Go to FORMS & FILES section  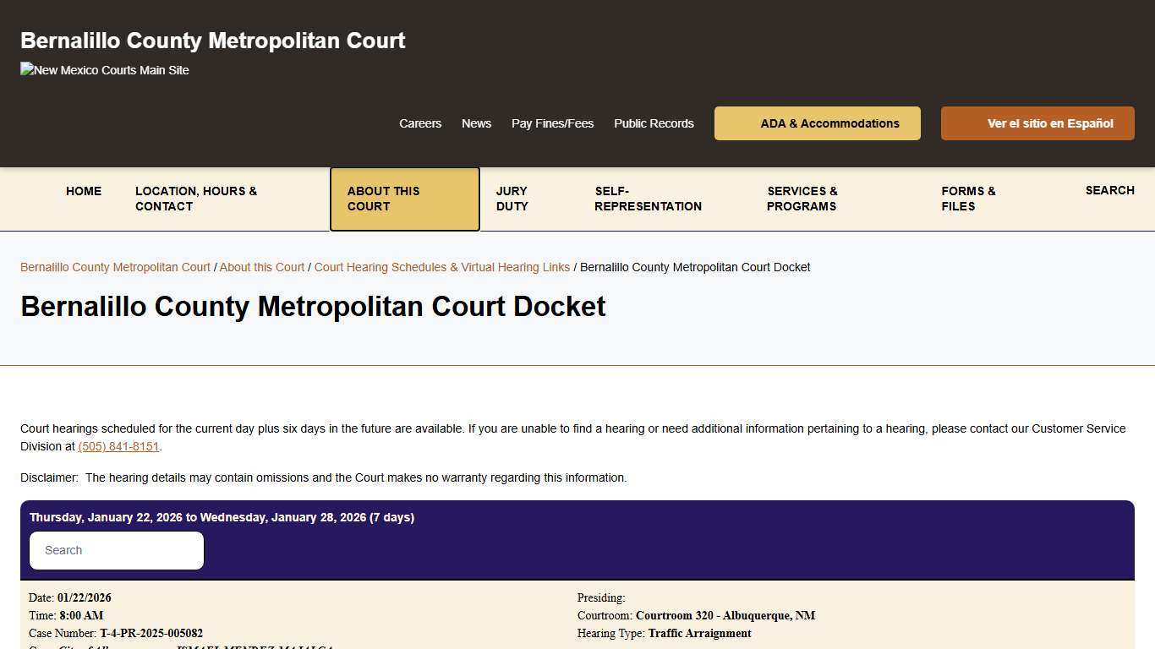[x=967, y=199]
